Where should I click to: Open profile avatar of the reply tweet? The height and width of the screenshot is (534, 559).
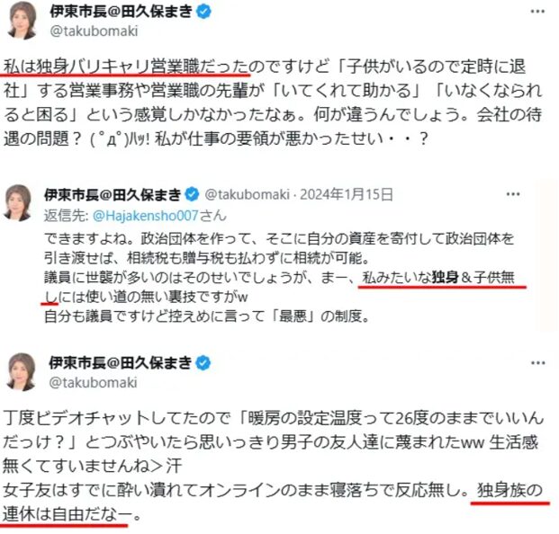point(17,202)
